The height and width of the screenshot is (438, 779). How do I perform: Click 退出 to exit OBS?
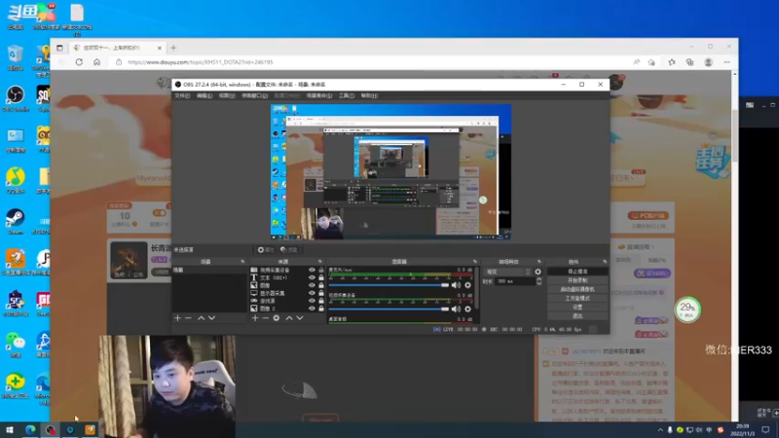(x=577, y=315)
